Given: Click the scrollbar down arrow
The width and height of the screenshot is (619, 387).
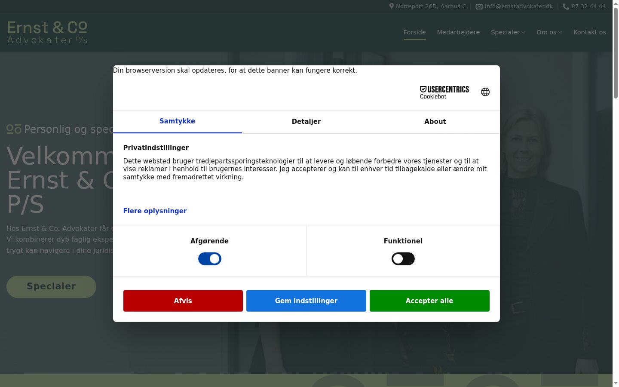Looking at the screenshot, I should click(616, 383).
